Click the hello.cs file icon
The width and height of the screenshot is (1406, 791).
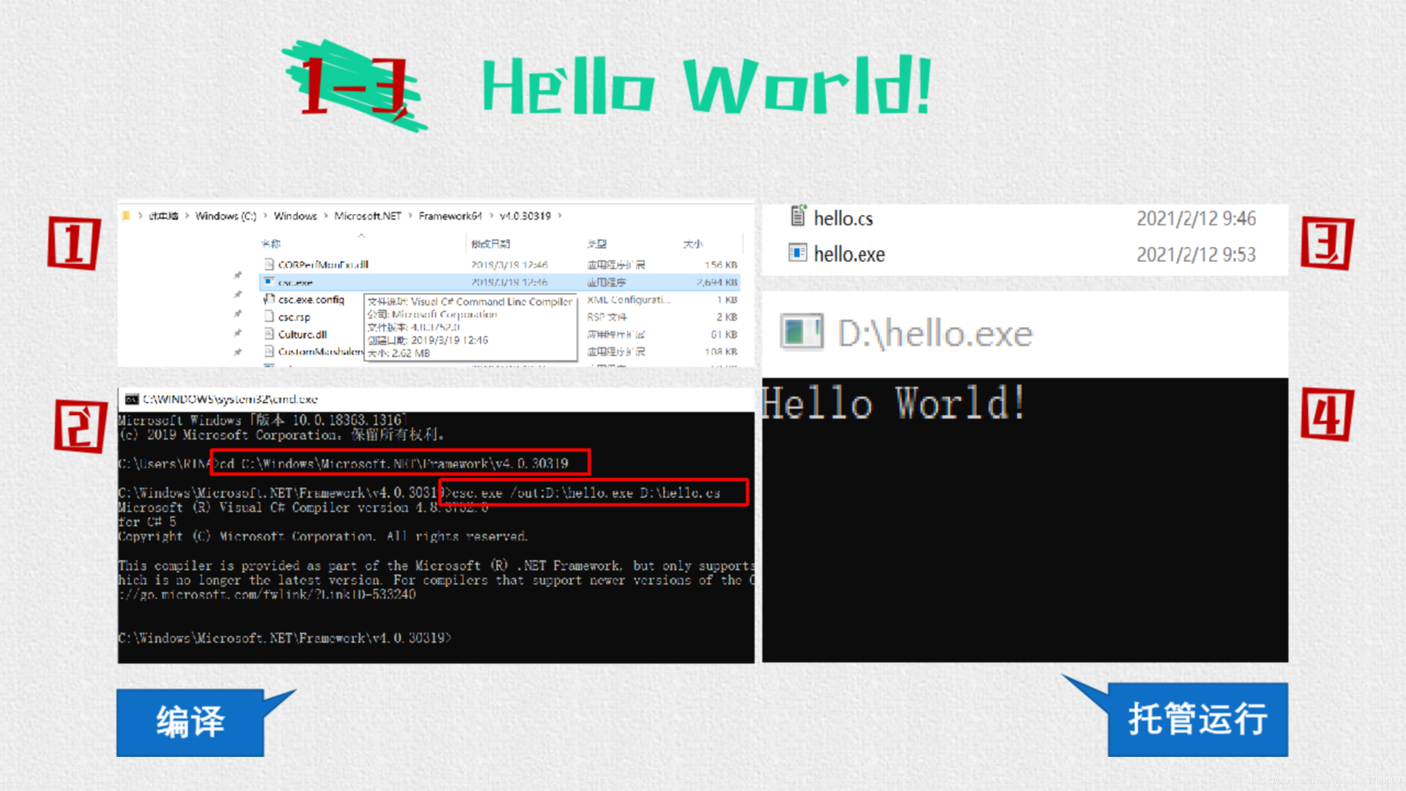pyautogui.click(x=798, y=216)
